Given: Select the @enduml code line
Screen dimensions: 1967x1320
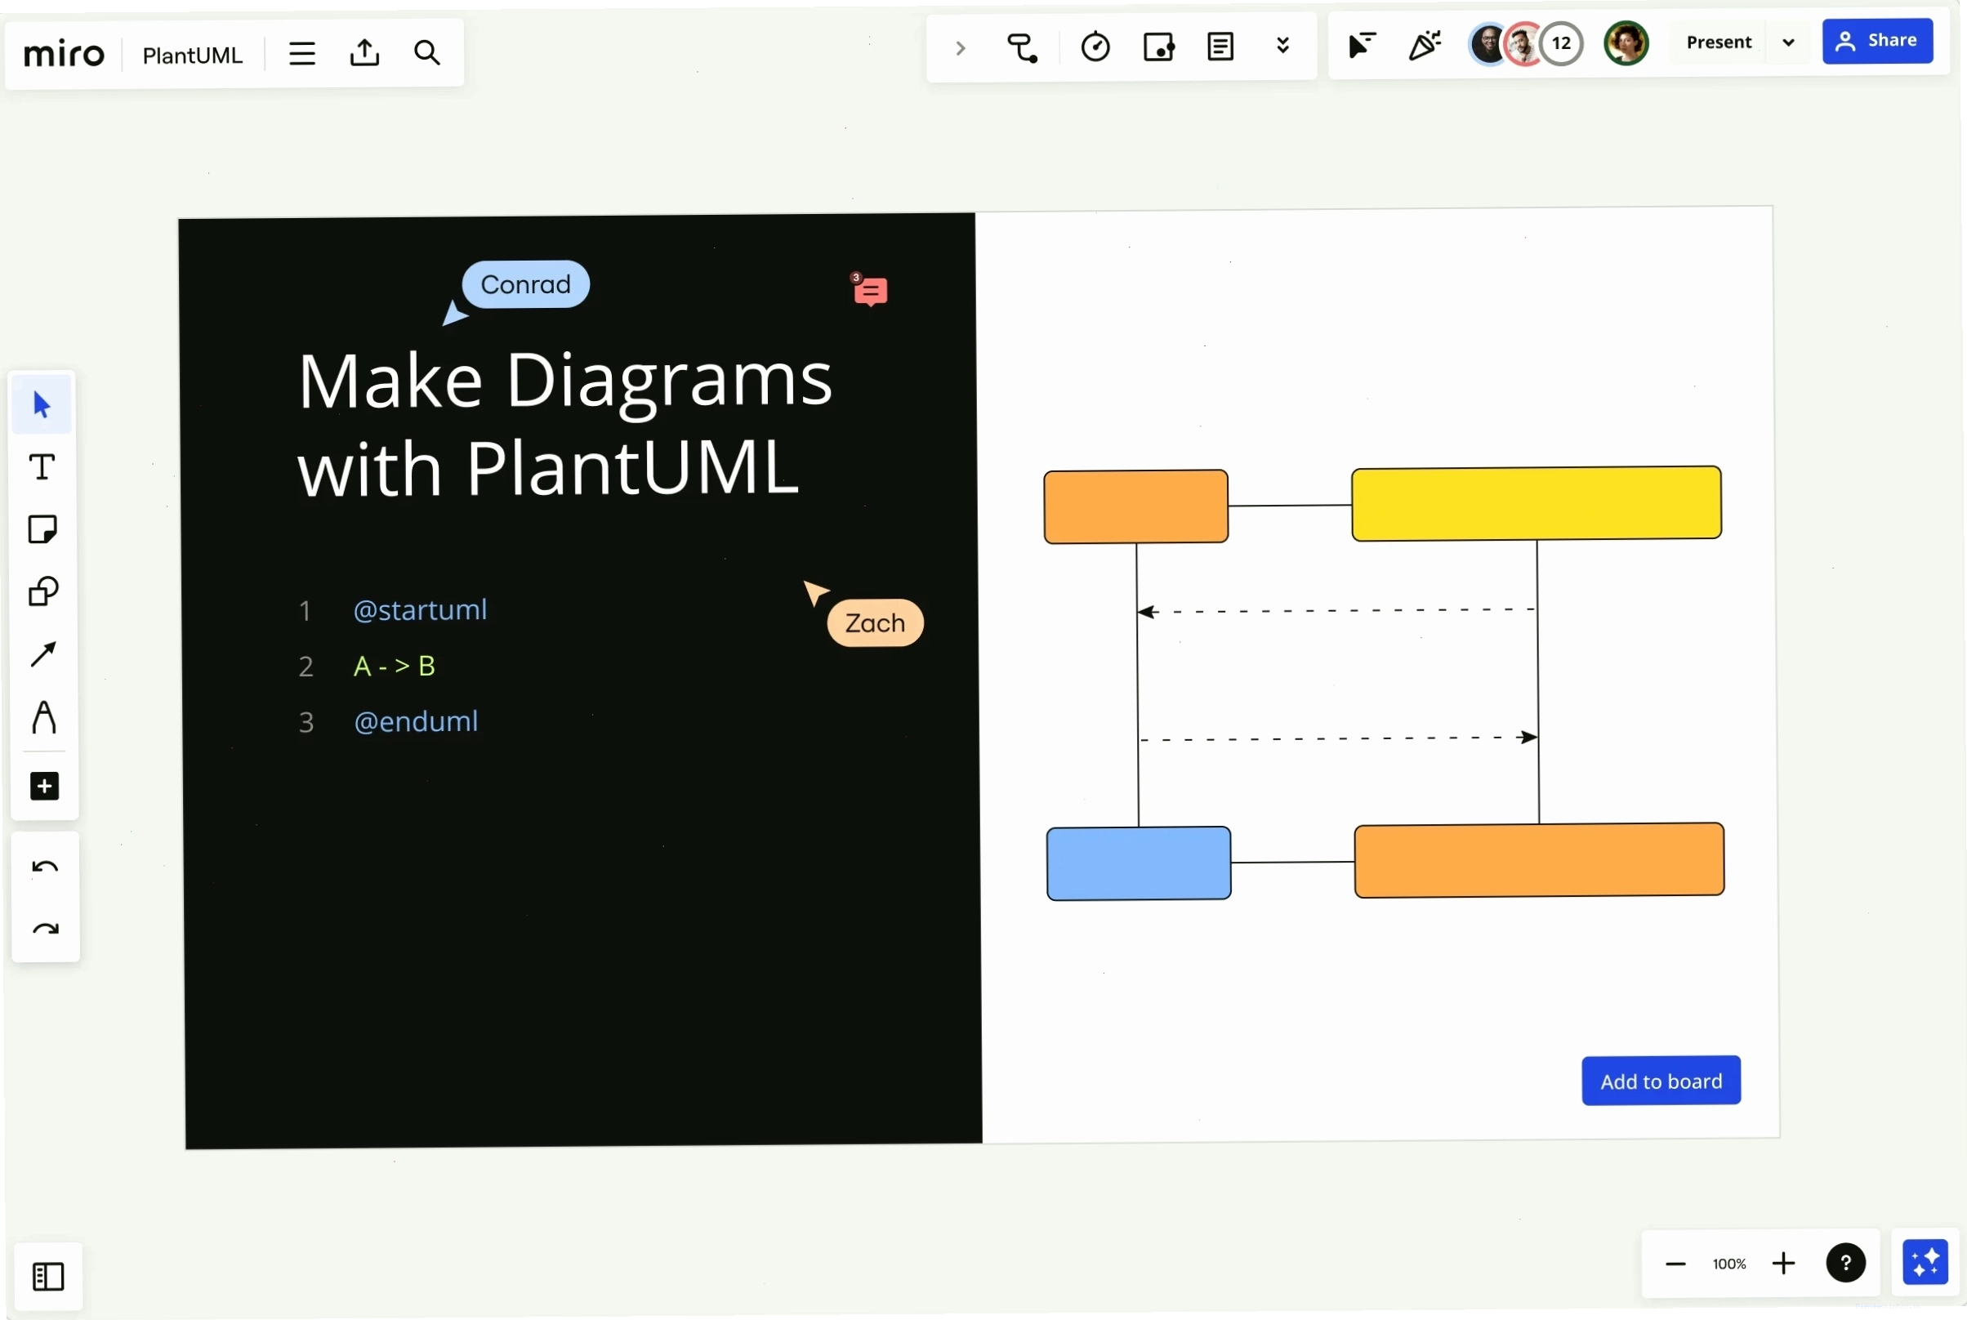Looking at the screenshot, I should [x=416, y=721].
